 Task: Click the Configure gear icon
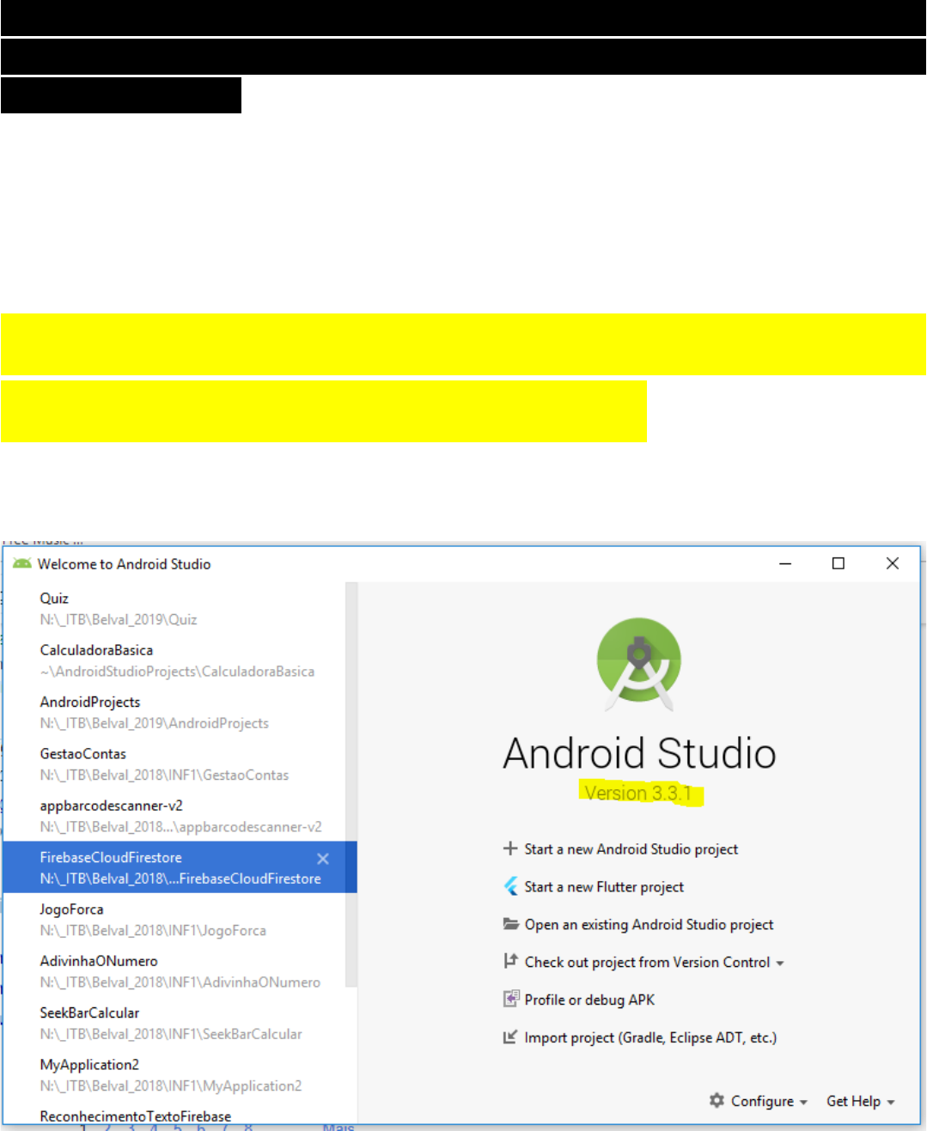[717, 1100]
